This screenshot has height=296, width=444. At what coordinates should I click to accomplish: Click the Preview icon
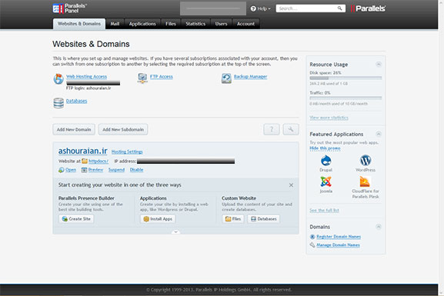pyautogui.click(x=84, y=170)
